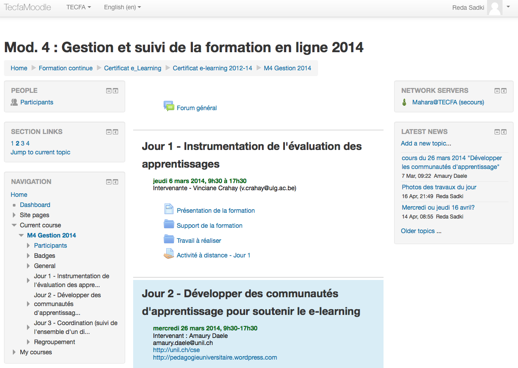
Task: Click the user avatar picture in header
Action: 495,8
